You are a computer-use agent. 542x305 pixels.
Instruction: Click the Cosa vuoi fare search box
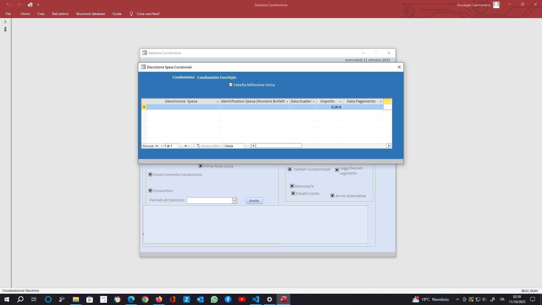tap(148, 14)
